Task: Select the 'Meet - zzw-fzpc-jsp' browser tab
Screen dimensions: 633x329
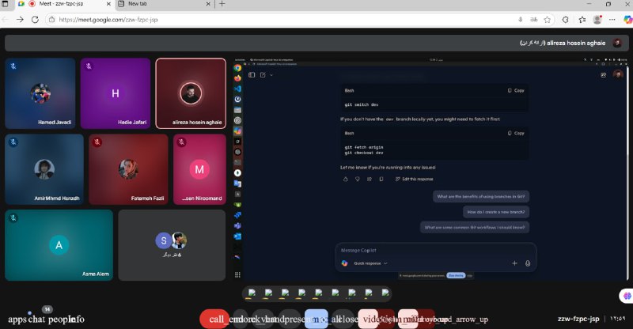Action: pos(64,4)
